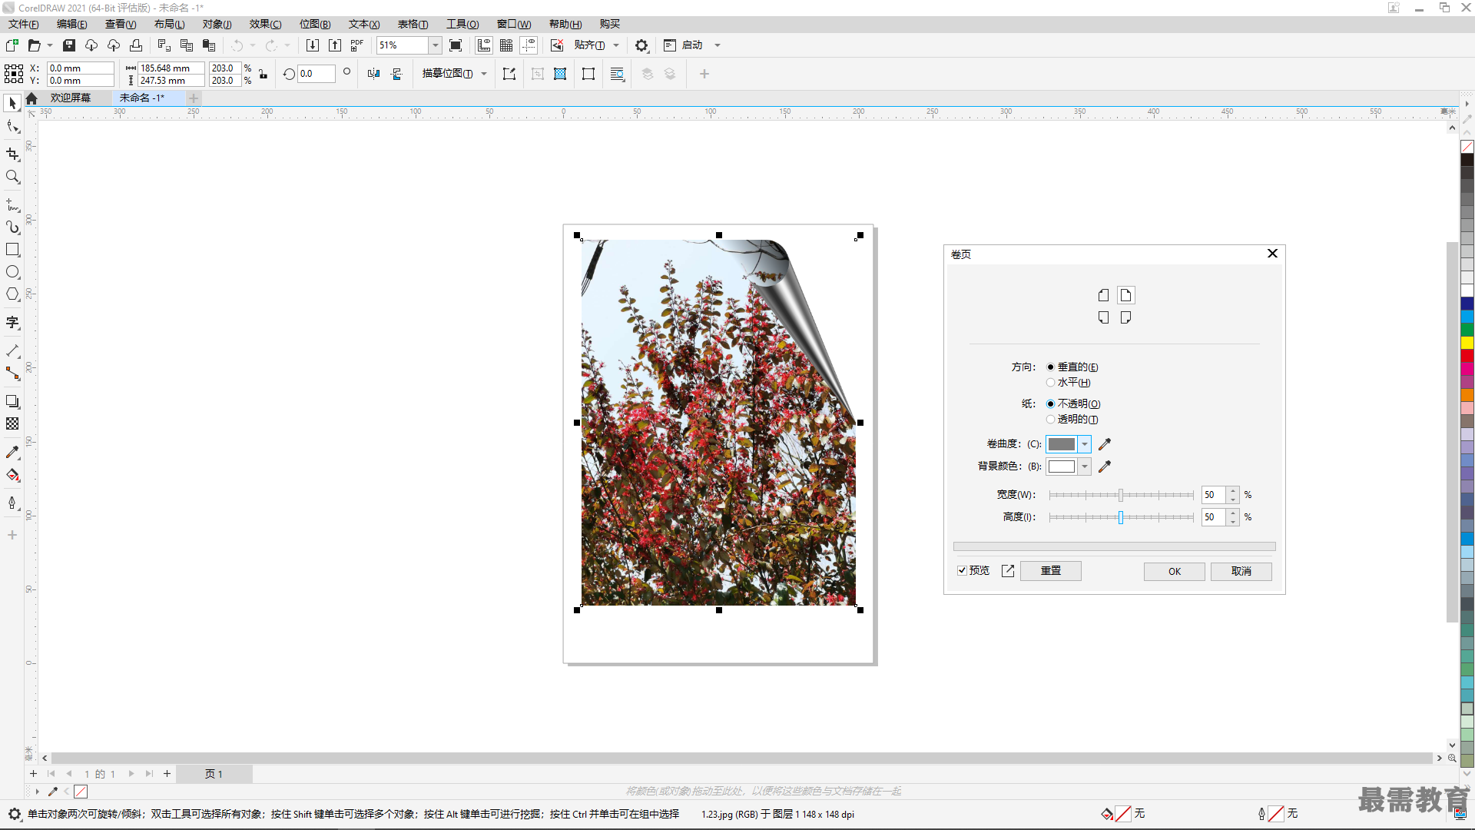Select the Ellipse tool
1475x830 pixels.
pyautogui.click(x=12, y=272)
